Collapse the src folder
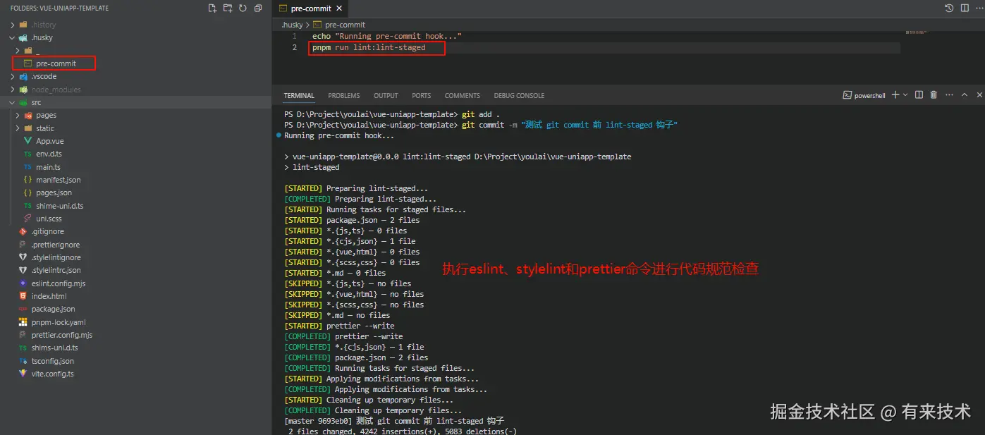The image size is (985, 435). pos(13,102)
